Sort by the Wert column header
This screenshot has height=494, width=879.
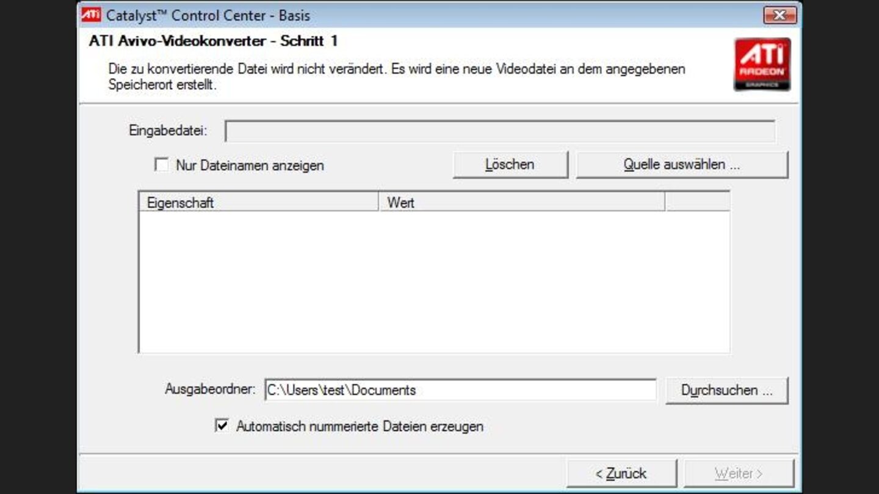(x=522, y=202)
